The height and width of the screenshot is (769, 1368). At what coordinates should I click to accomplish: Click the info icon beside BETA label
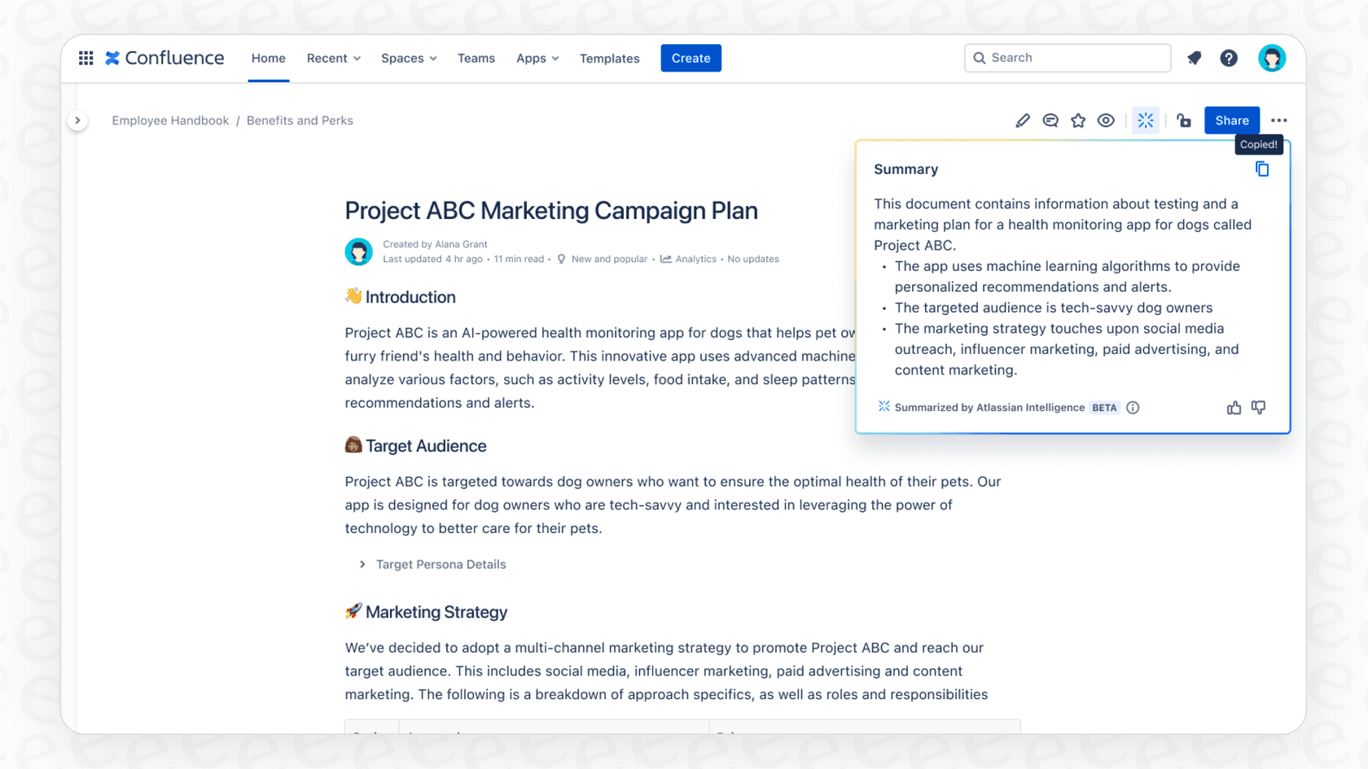1133,408
